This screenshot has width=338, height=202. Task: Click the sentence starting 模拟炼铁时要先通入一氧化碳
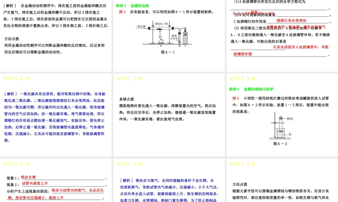point(168,106)
